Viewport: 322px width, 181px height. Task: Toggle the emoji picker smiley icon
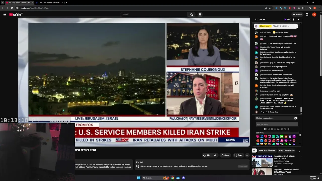point(296,118)
